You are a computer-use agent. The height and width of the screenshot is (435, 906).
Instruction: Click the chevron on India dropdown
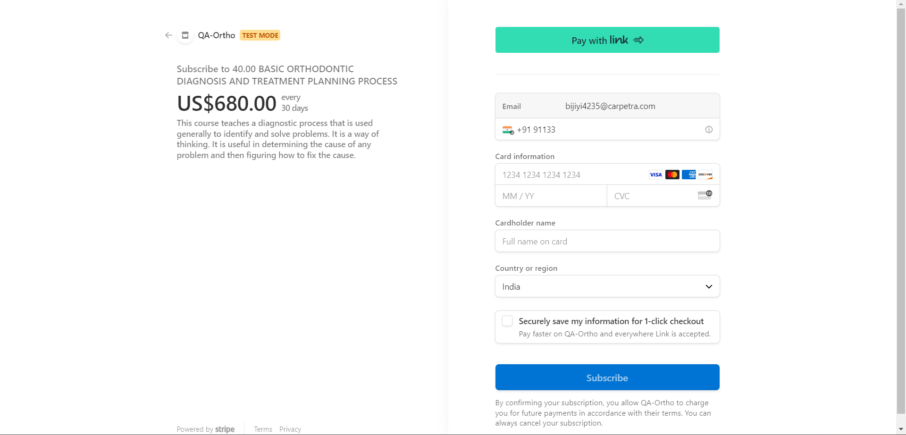pos(709,286)
